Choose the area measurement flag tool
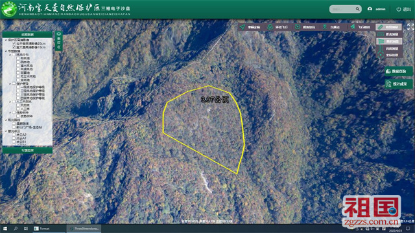Viewport: 415px width, 233px height. (389, 41)
